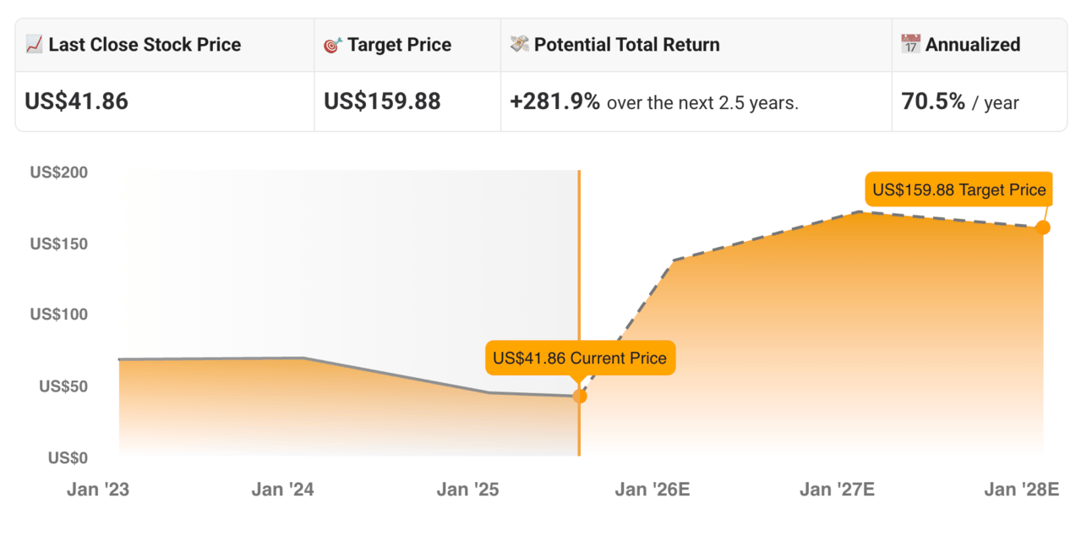Select the Potential Total Return header
This screenshot has height=542, width=1092.
[x=626, y=45]
